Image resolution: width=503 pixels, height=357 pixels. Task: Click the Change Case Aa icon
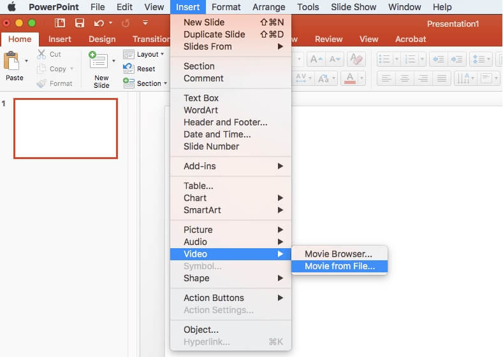click(323, 78)
